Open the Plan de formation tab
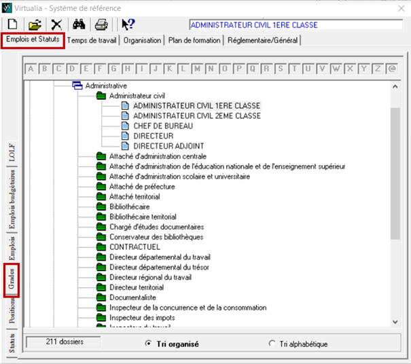 point(195,41)
